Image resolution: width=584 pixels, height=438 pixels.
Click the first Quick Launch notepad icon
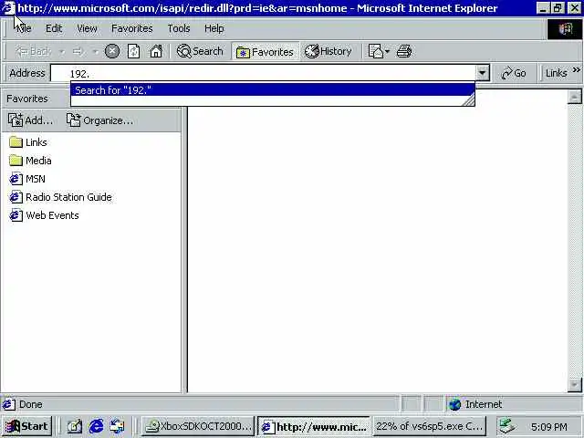pos(75,426)
